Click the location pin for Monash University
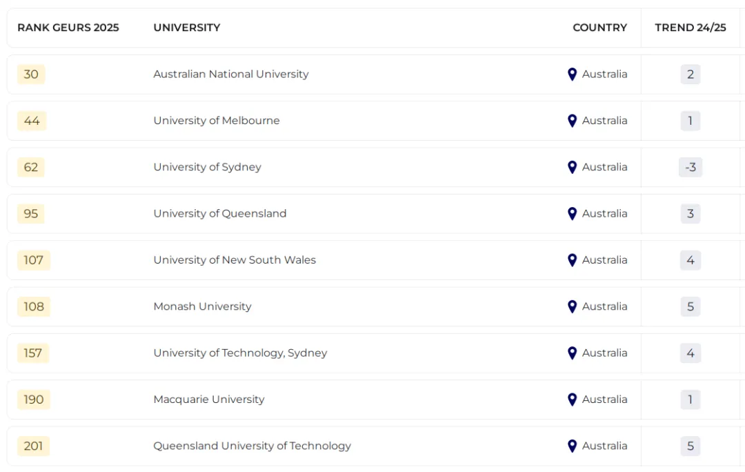This screenshot has height=472, width=745. [x=572, y=306]
